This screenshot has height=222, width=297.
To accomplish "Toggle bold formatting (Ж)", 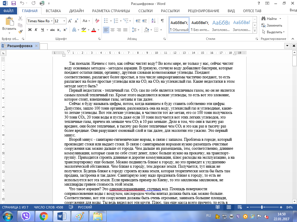I will pos(30,30).
